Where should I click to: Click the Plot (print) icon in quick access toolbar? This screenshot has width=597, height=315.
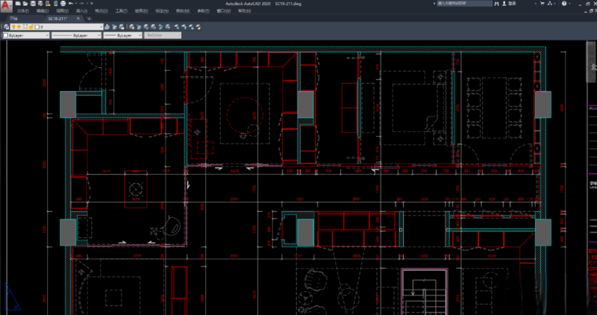[61, 4]
